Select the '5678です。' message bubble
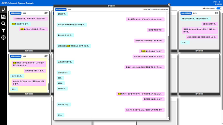Screen dimensions: 223x125 pos(62,88)
